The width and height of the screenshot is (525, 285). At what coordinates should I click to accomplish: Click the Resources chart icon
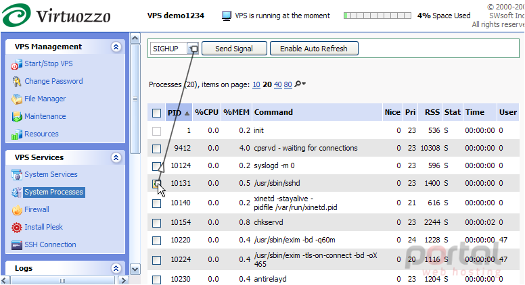(17, 134)
